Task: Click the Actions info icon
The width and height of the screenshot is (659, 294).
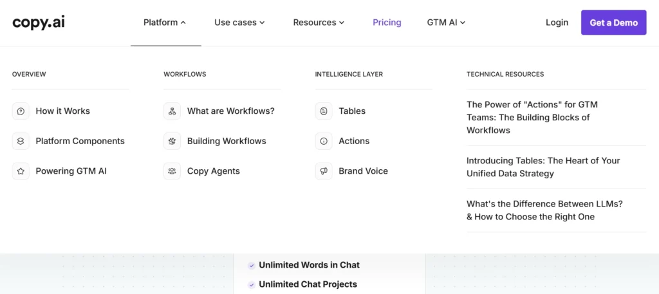Action: tap(324, 141)
